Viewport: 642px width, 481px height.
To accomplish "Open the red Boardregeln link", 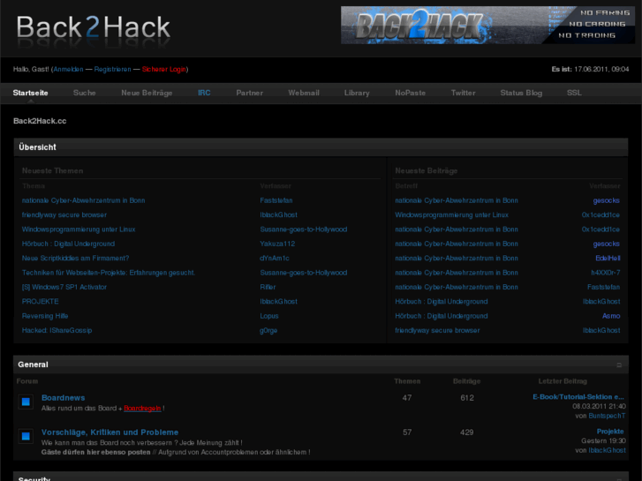I will 142,408.
